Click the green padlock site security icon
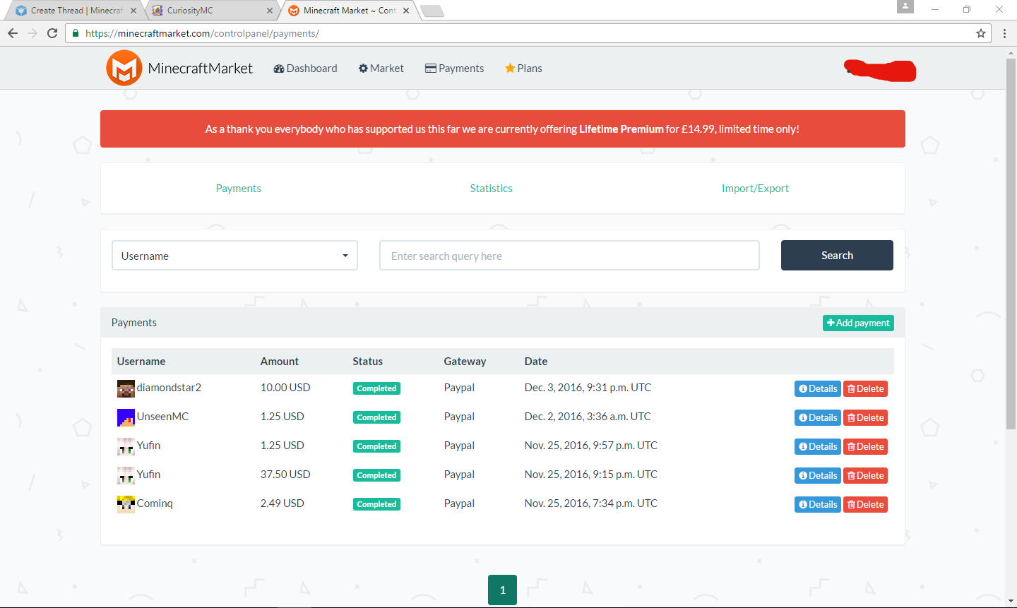The height and width of the screenshot is (608, 1017). [76, 33]
